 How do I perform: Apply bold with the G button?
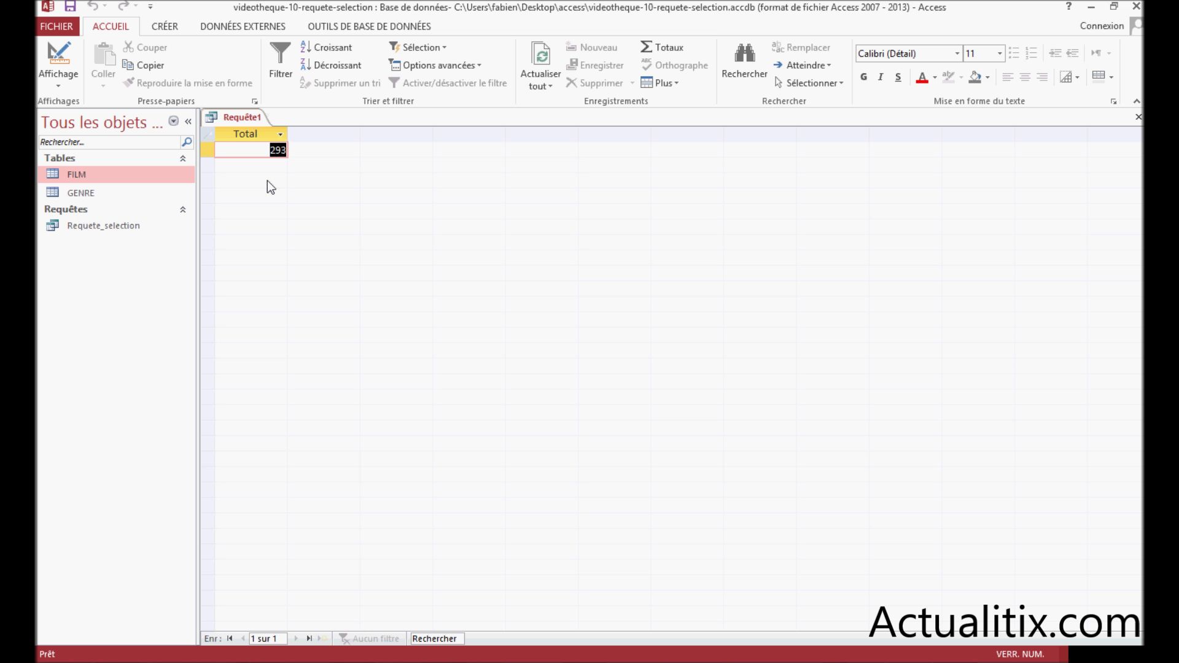point(863,77)
